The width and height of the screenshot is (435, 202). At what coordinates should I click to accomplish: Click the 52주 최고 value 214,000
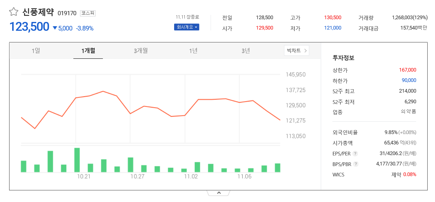point(408,91)
